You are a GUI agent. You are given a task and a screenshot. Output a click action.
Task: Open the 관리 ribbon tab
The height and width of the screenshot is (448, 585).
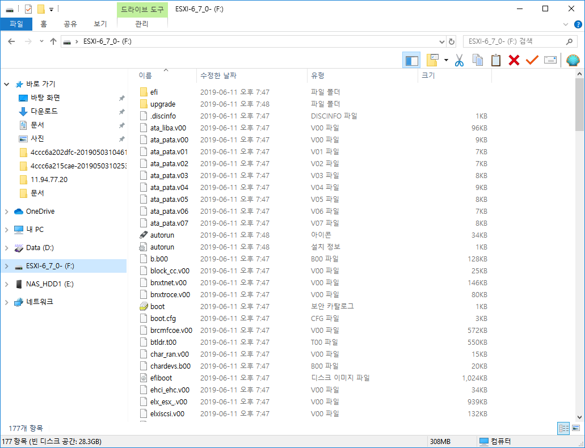click(142, 24)
